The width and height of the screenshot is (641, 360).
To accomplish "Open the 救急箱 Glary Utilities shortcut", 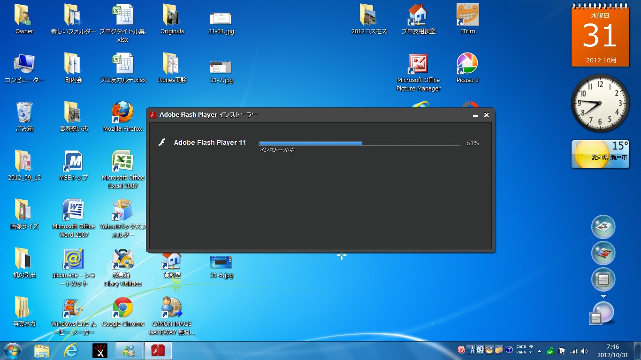I will click(x=123, y=267).
